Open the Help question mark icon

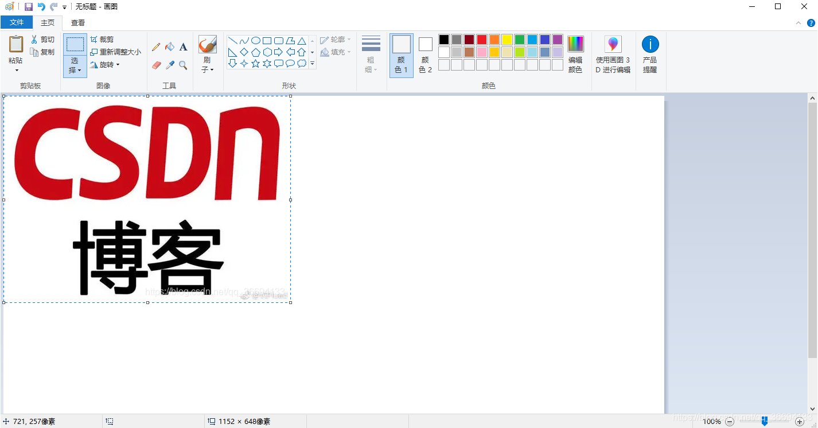click(x=811, y=23)
